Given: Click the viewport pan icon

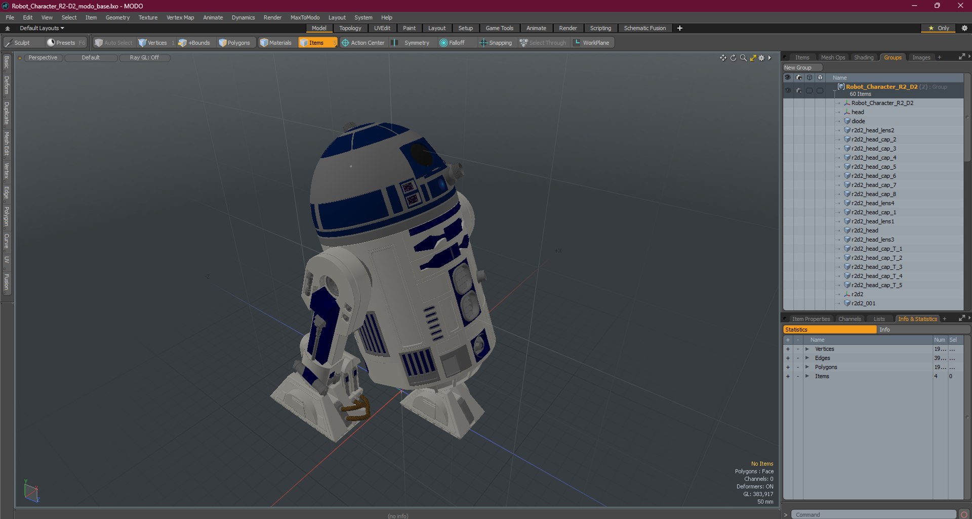Looking at the screenshot, I should (x=723, y=58).
